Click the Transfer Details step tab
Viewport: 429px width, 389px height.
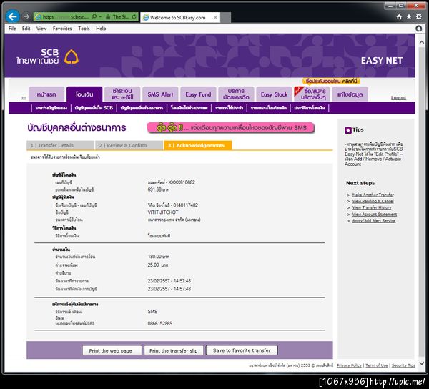point(61,145)
